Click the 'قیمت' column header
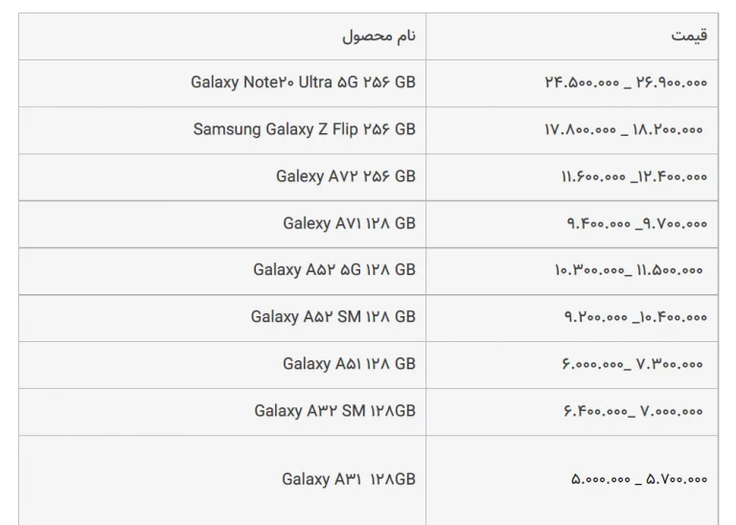This screenshot has width=736, height=525. pyautogui.click(x=689, y=35)
